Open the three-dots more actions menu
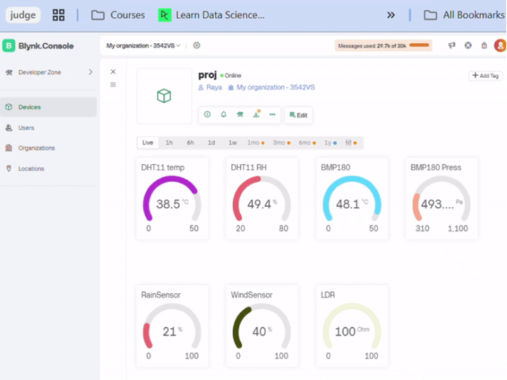The image size is (507, 380). click(x=273, y=115)
